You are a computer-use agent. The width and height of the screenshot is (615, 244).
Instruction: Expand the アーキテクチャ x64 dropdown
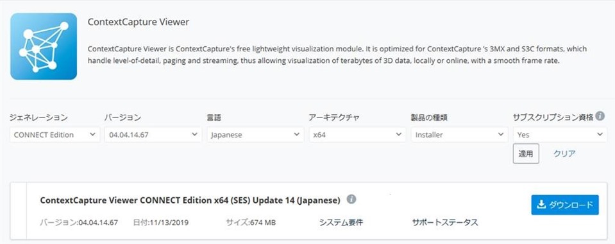(x=357, y=135)
